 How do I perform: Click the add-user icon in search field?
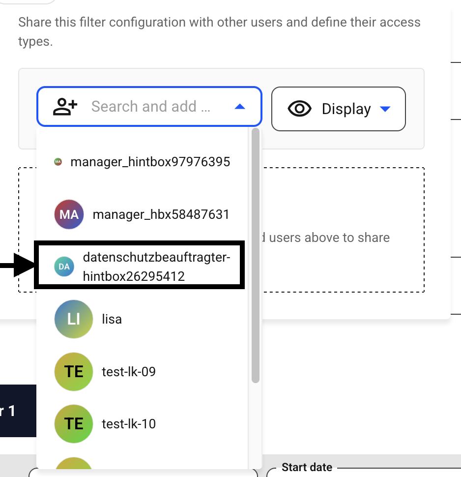coord(65,107)
